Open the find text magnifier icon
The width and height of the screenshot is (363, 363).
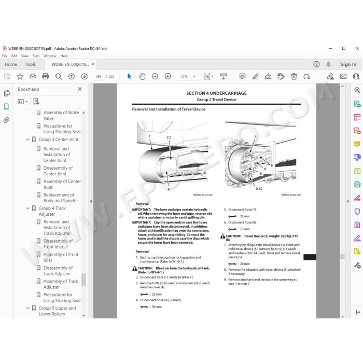[59, 76]
